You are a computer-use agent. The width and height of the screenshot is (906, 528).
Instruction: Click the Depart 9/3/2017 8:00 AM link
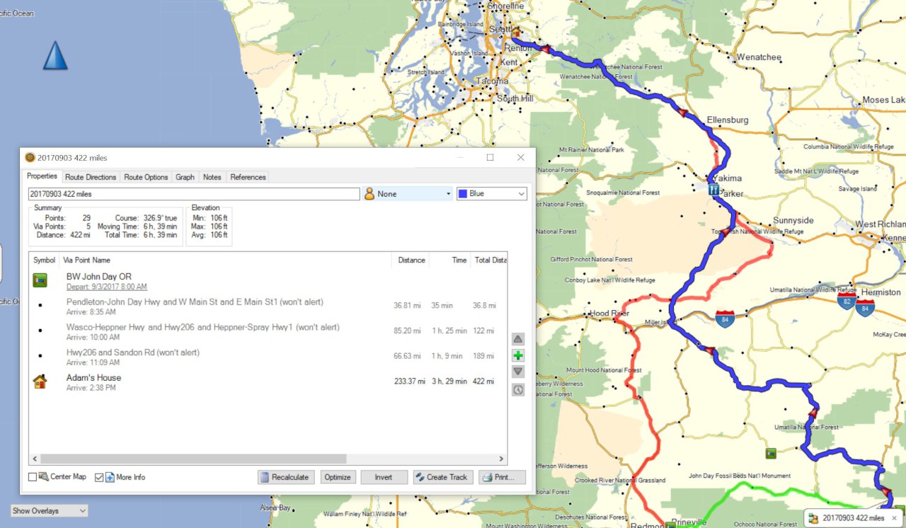pos(106,287)
